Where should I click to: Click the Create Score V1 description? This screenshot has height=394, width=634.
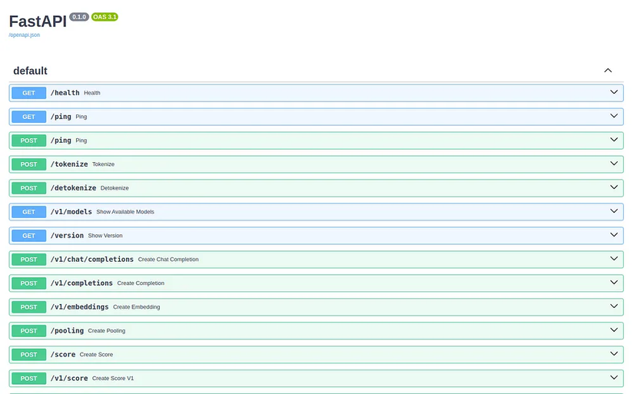point(113,379)
